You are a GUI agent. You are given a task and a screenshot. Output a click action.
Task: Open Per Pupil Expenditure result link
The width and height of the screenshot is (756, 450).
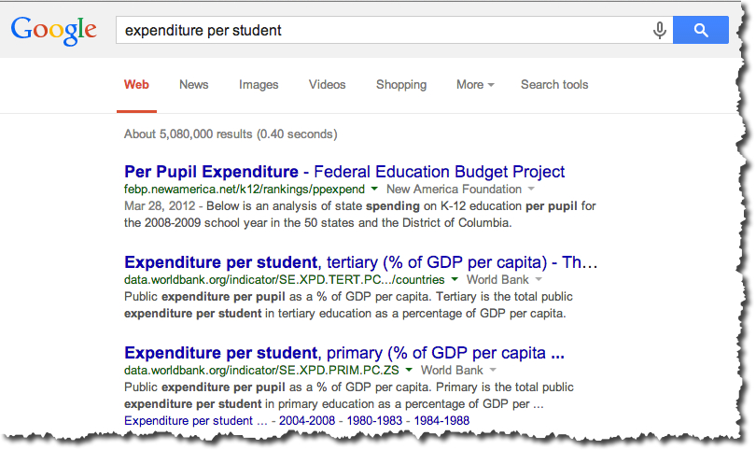coord(344,172)
